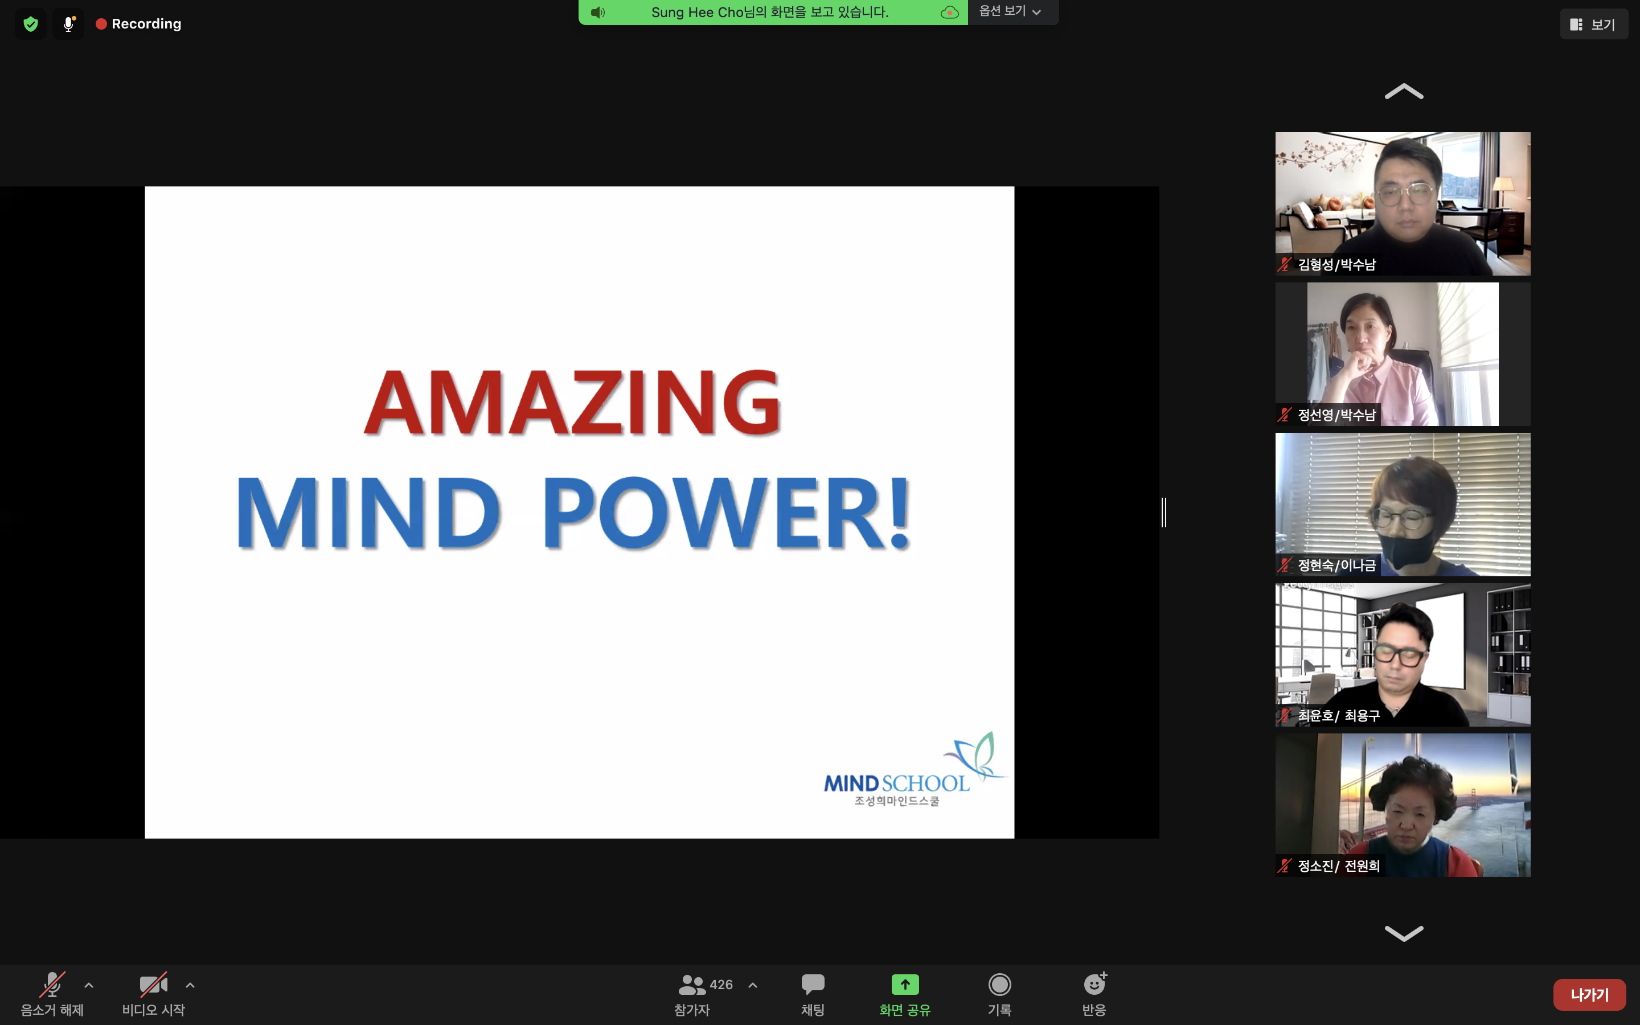Screen dimensions: 1640x1025
Task: Expand the participants caret next to 426
Action: tap(753, 985)
